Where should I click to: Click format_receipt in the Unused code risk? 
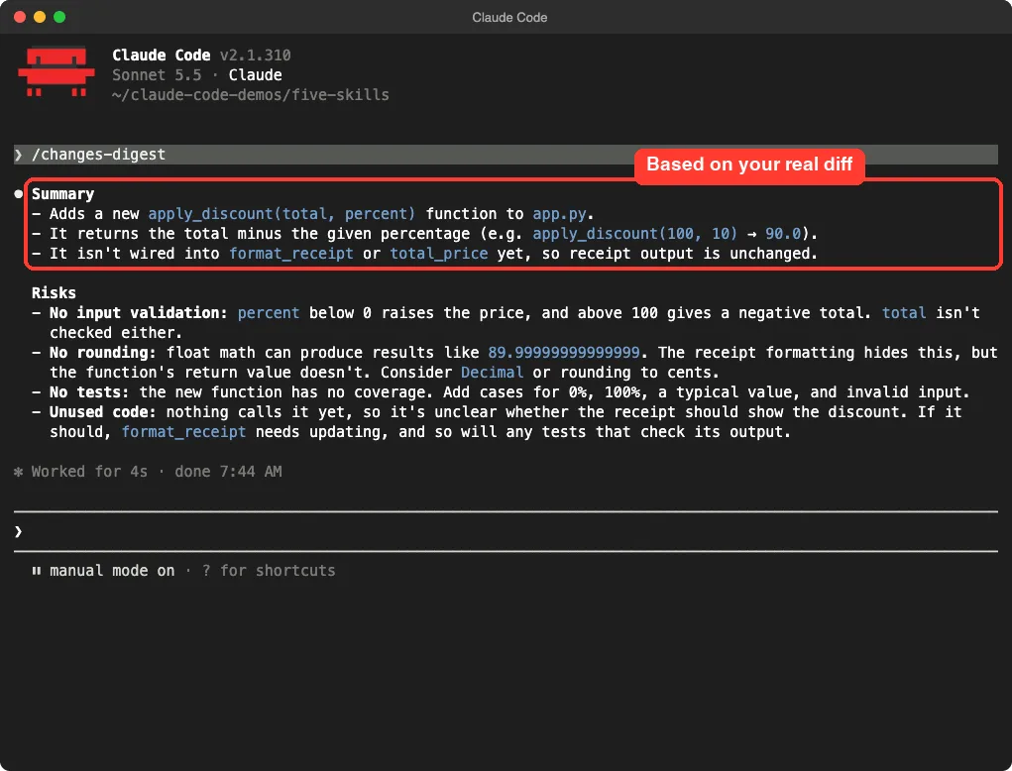184,432
